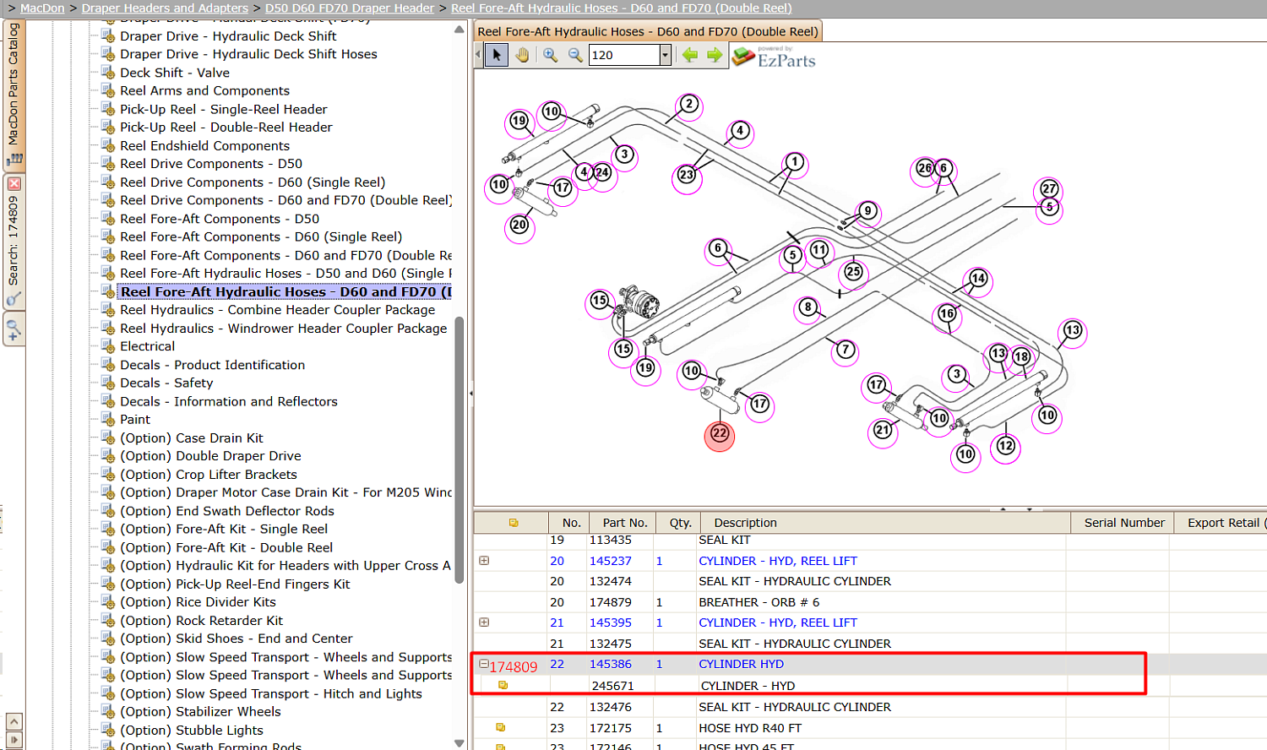Click the EzParts logo
The image size is (1267, 750).
(x=775, y=57)
